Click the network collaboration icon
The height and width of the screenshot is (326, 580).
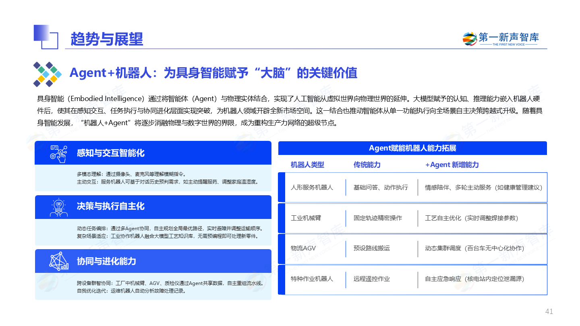pos(58,261)
